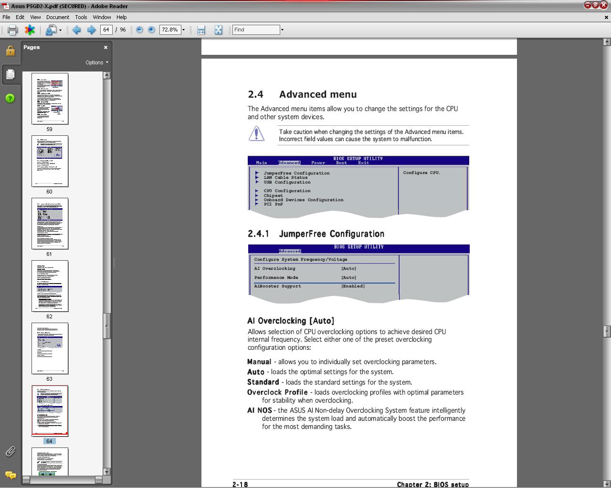Click the fit one full page icon
This screenshot has width=611, height=488.
pos(218,30)
